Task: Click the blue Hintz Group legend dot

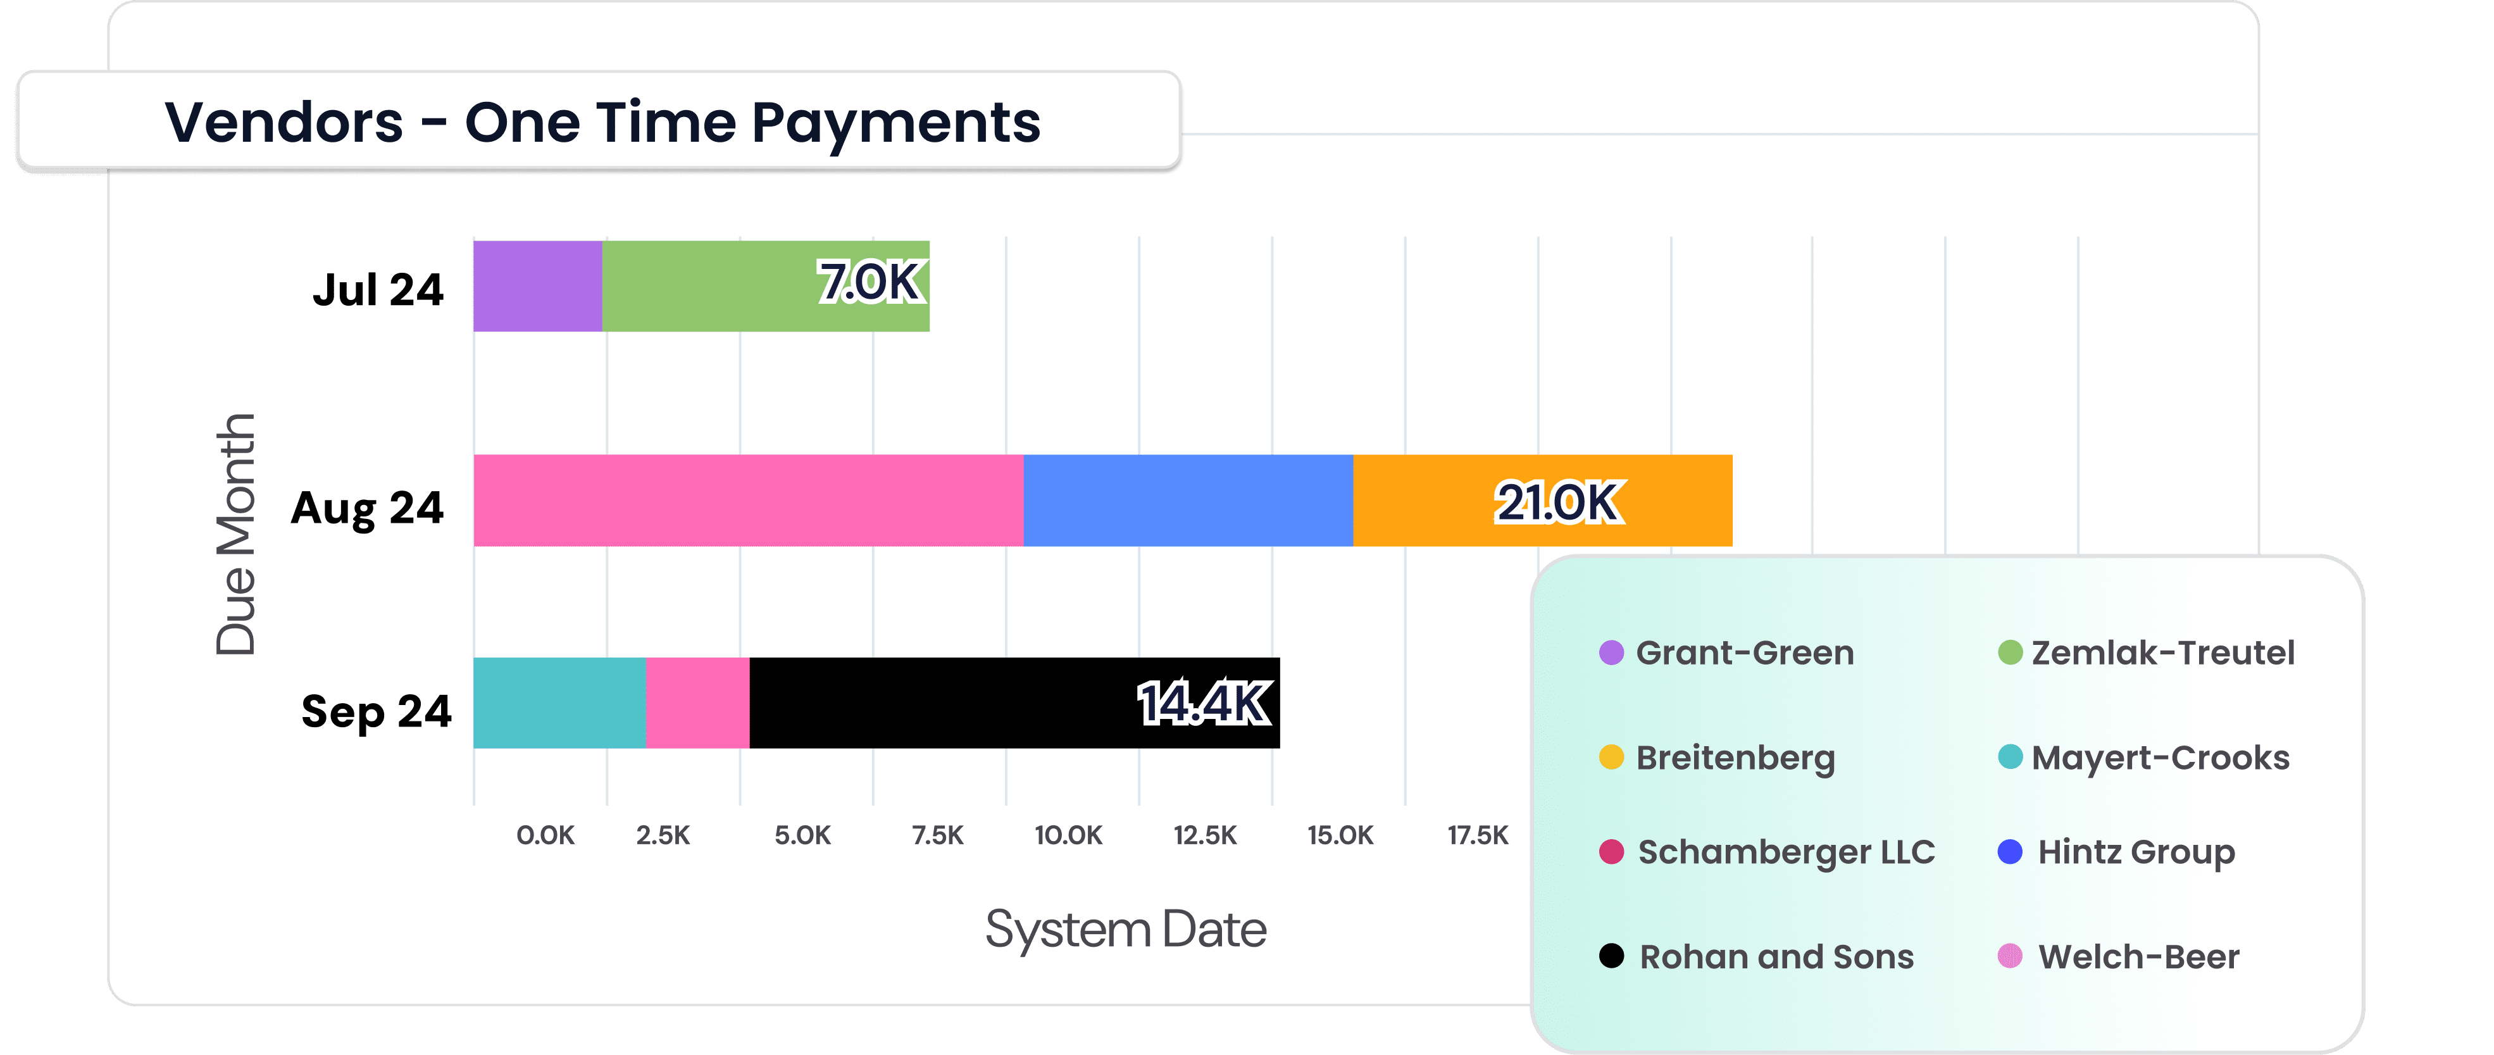Action: pyautogui.click(x=2010, y=852)
